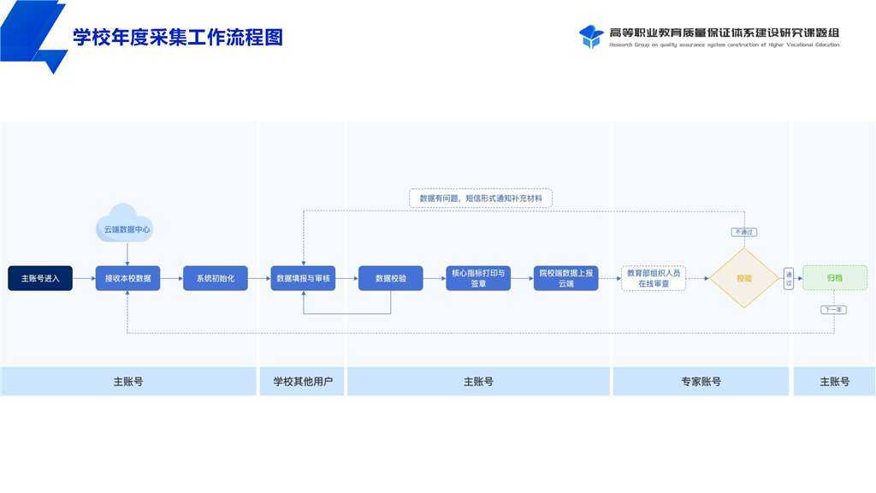Click the 院校端数据上报云端 step box
876x493 pixels.
coord(566,278)
